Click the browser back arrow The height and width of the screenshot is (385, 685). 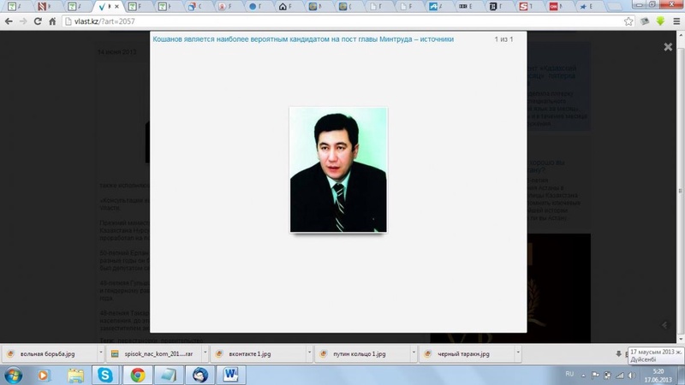point(9,21)
